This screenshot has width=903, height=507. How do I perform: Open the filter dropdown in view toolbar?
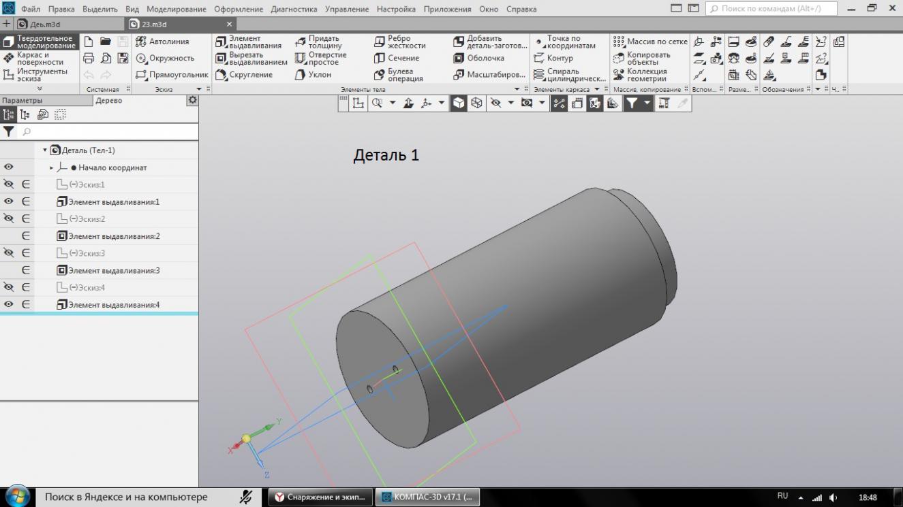(646, 103)
